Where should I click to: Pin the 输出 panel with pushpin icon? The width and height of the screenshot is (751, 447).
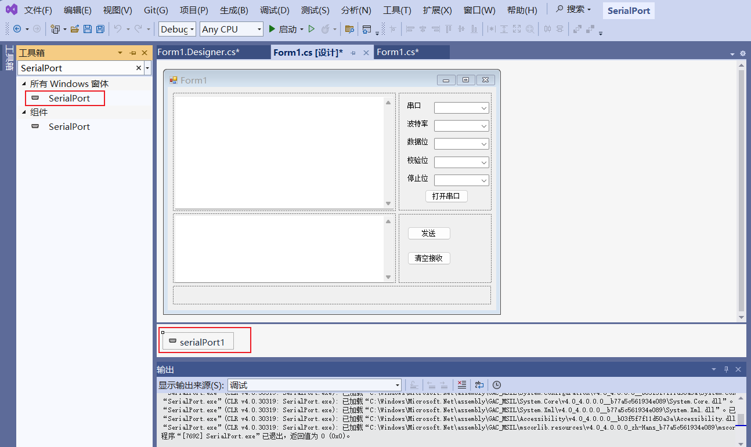726,369
